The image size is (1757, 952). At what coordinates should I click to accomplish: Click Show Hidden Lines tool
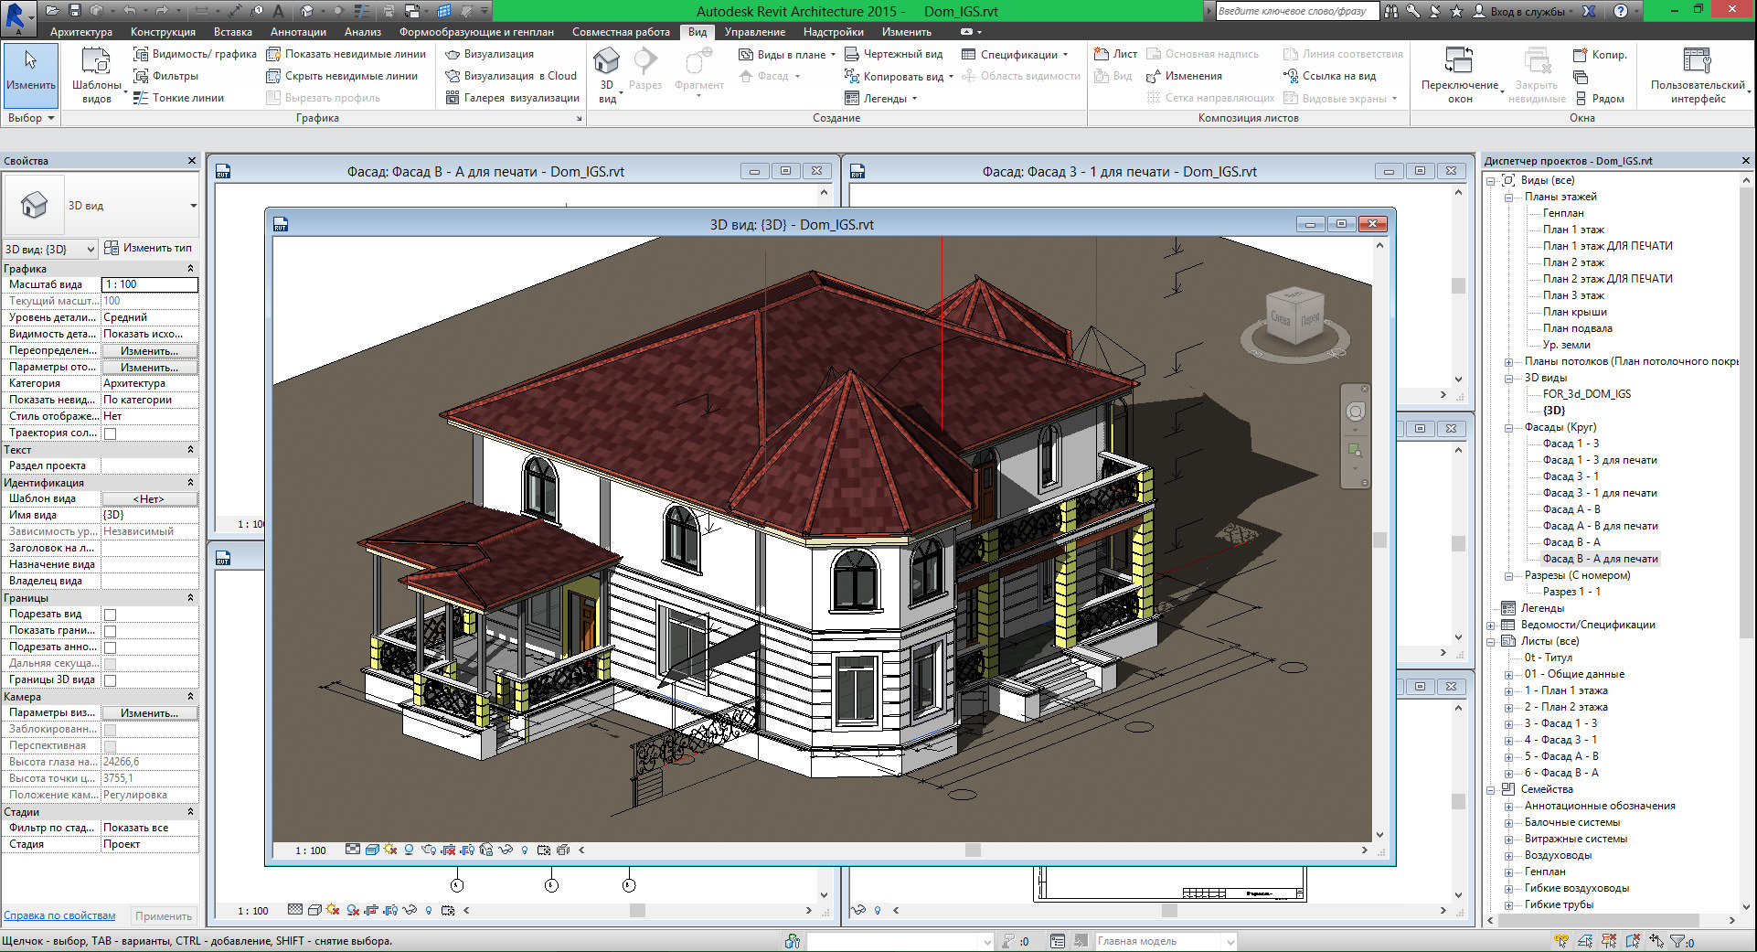[x=346, y=54]
